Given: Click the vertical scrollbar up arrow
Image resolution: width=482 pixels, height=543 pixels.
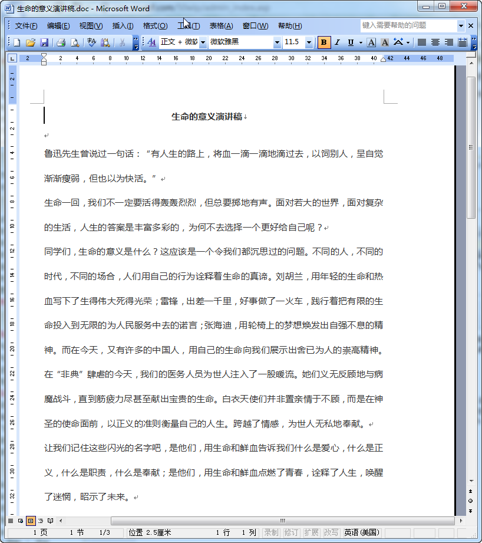Looking at the screenshot, I should click(x=471, y=63).
